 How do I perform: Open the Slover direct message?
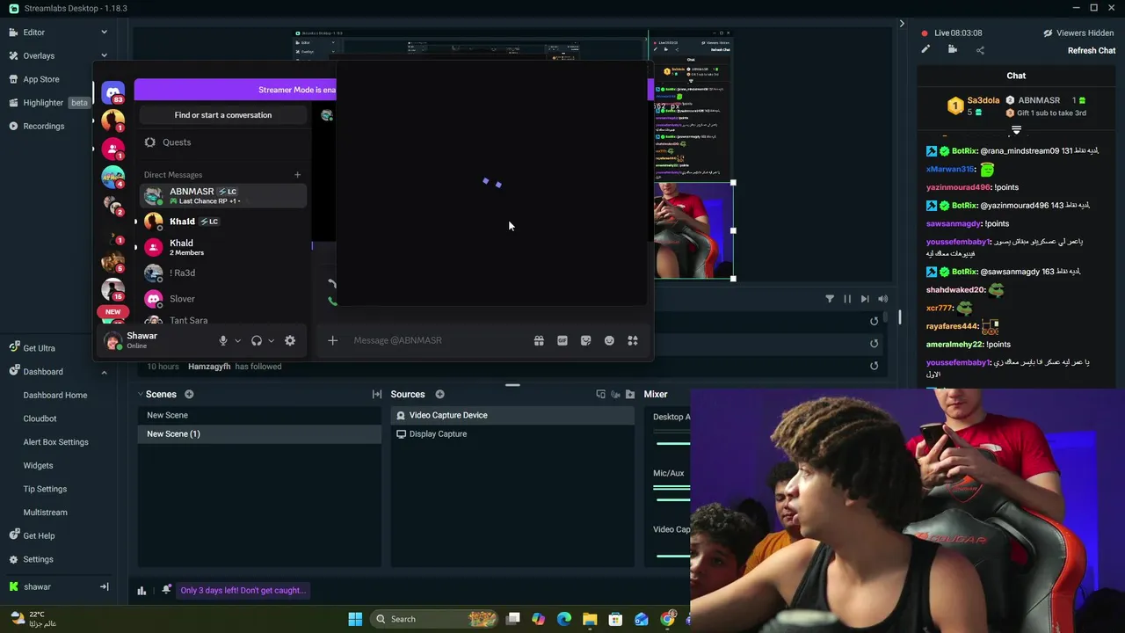223,299
